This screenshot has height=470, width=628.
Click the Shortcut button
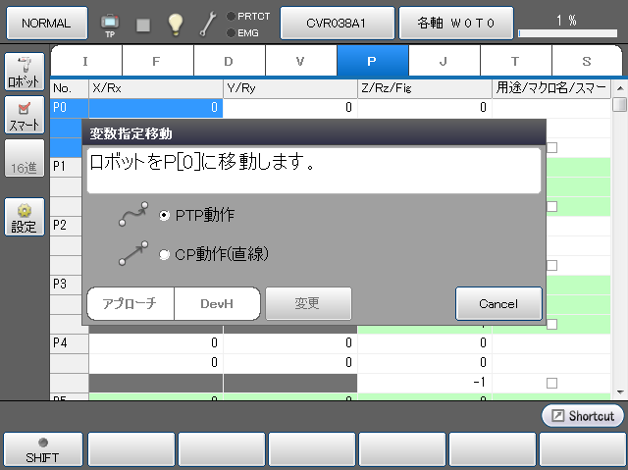583,416
